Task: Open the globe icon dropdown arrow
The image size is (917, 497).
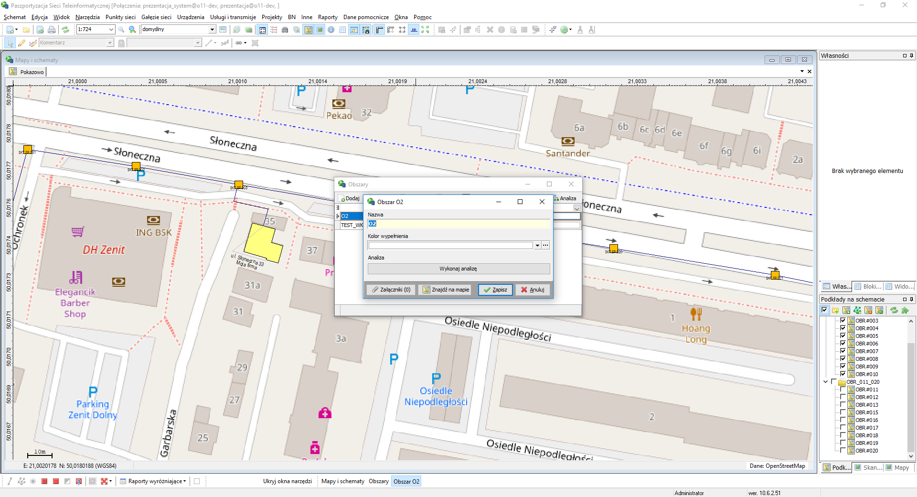Action: (x=570, y=30)
